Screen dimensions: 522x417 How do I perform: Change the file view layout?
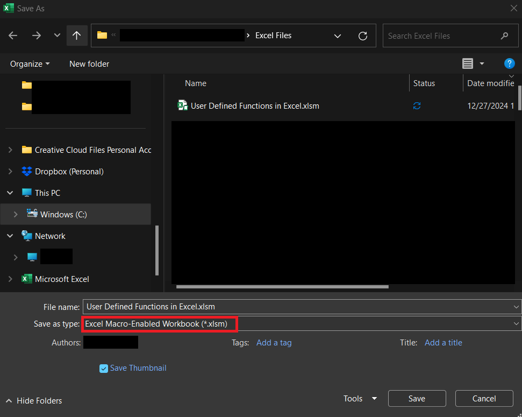(468, 63)
